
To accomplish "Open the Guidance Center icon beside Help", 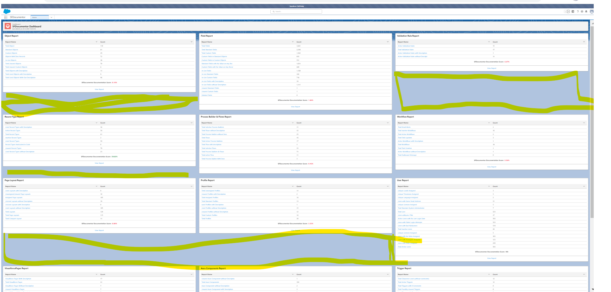I will click(573, 11).
